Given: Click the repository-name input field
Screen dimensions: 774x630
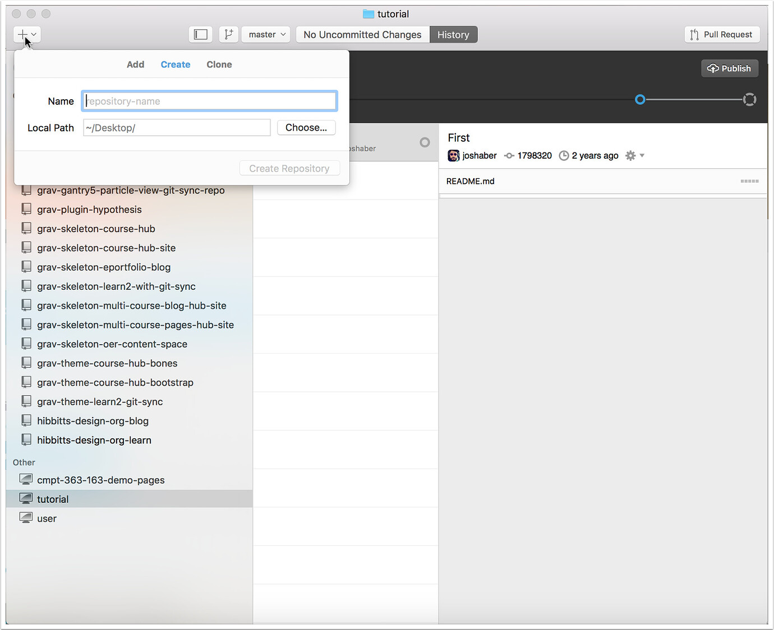Looking at the screenshot, I should pyautogui.click(x=209, y=101).
